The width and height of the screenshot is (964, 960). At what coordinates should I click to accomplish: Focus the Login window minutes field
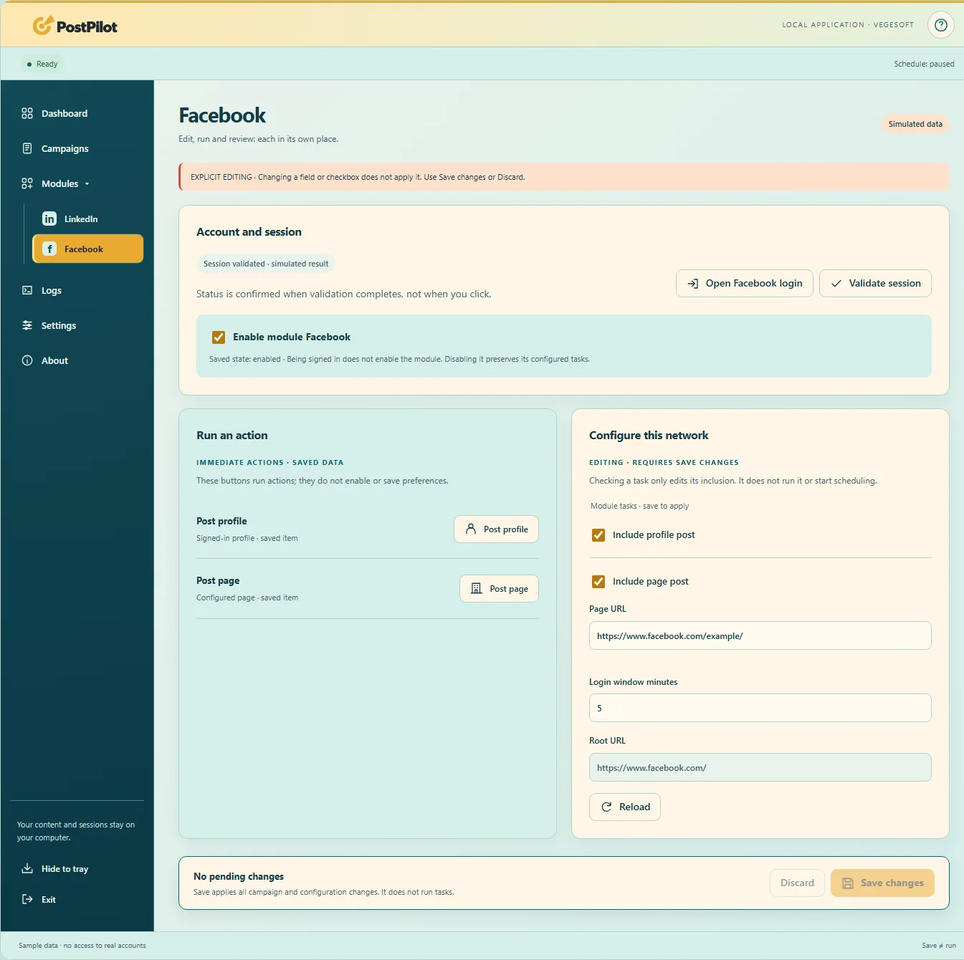coord(760,708)
